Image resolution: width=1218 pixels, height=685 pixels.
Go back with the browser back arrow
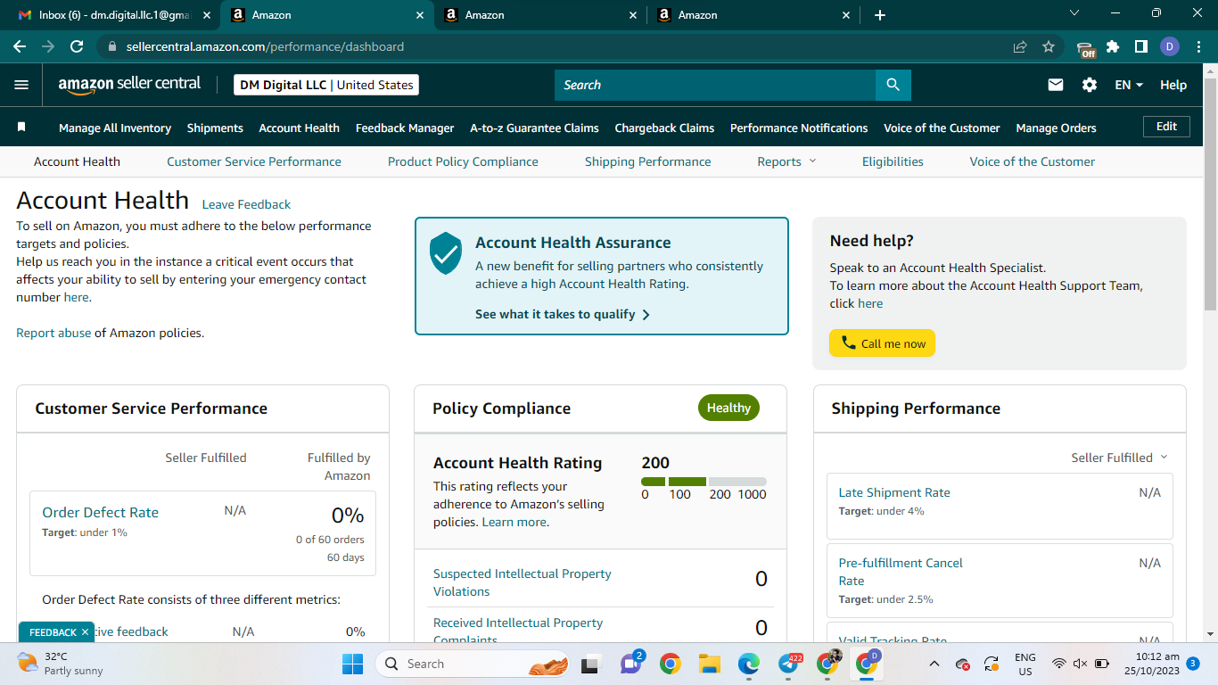[20, 46]
